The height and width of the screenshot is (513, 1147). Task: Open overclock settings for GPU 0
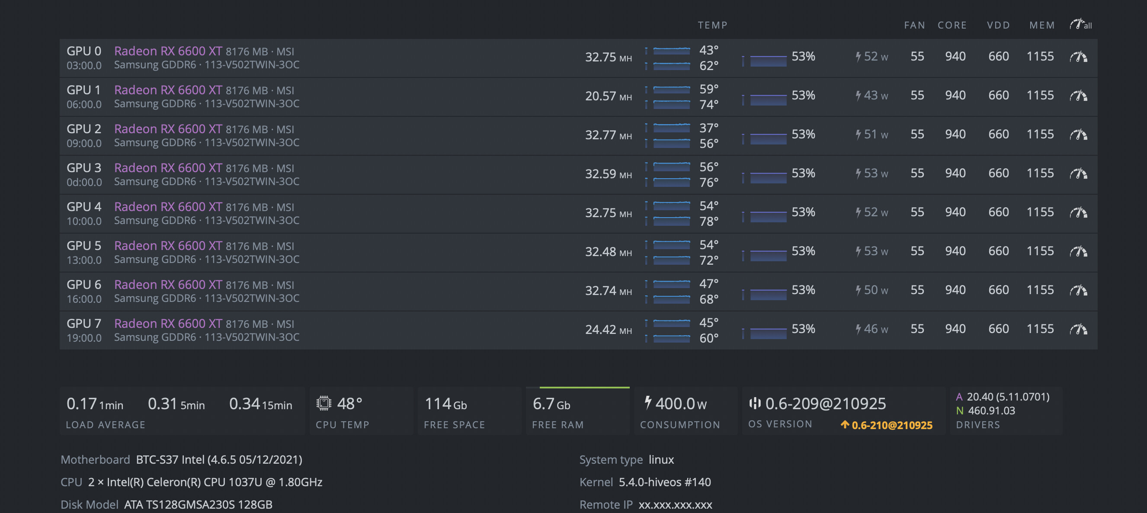click(x=1078, y=57)
